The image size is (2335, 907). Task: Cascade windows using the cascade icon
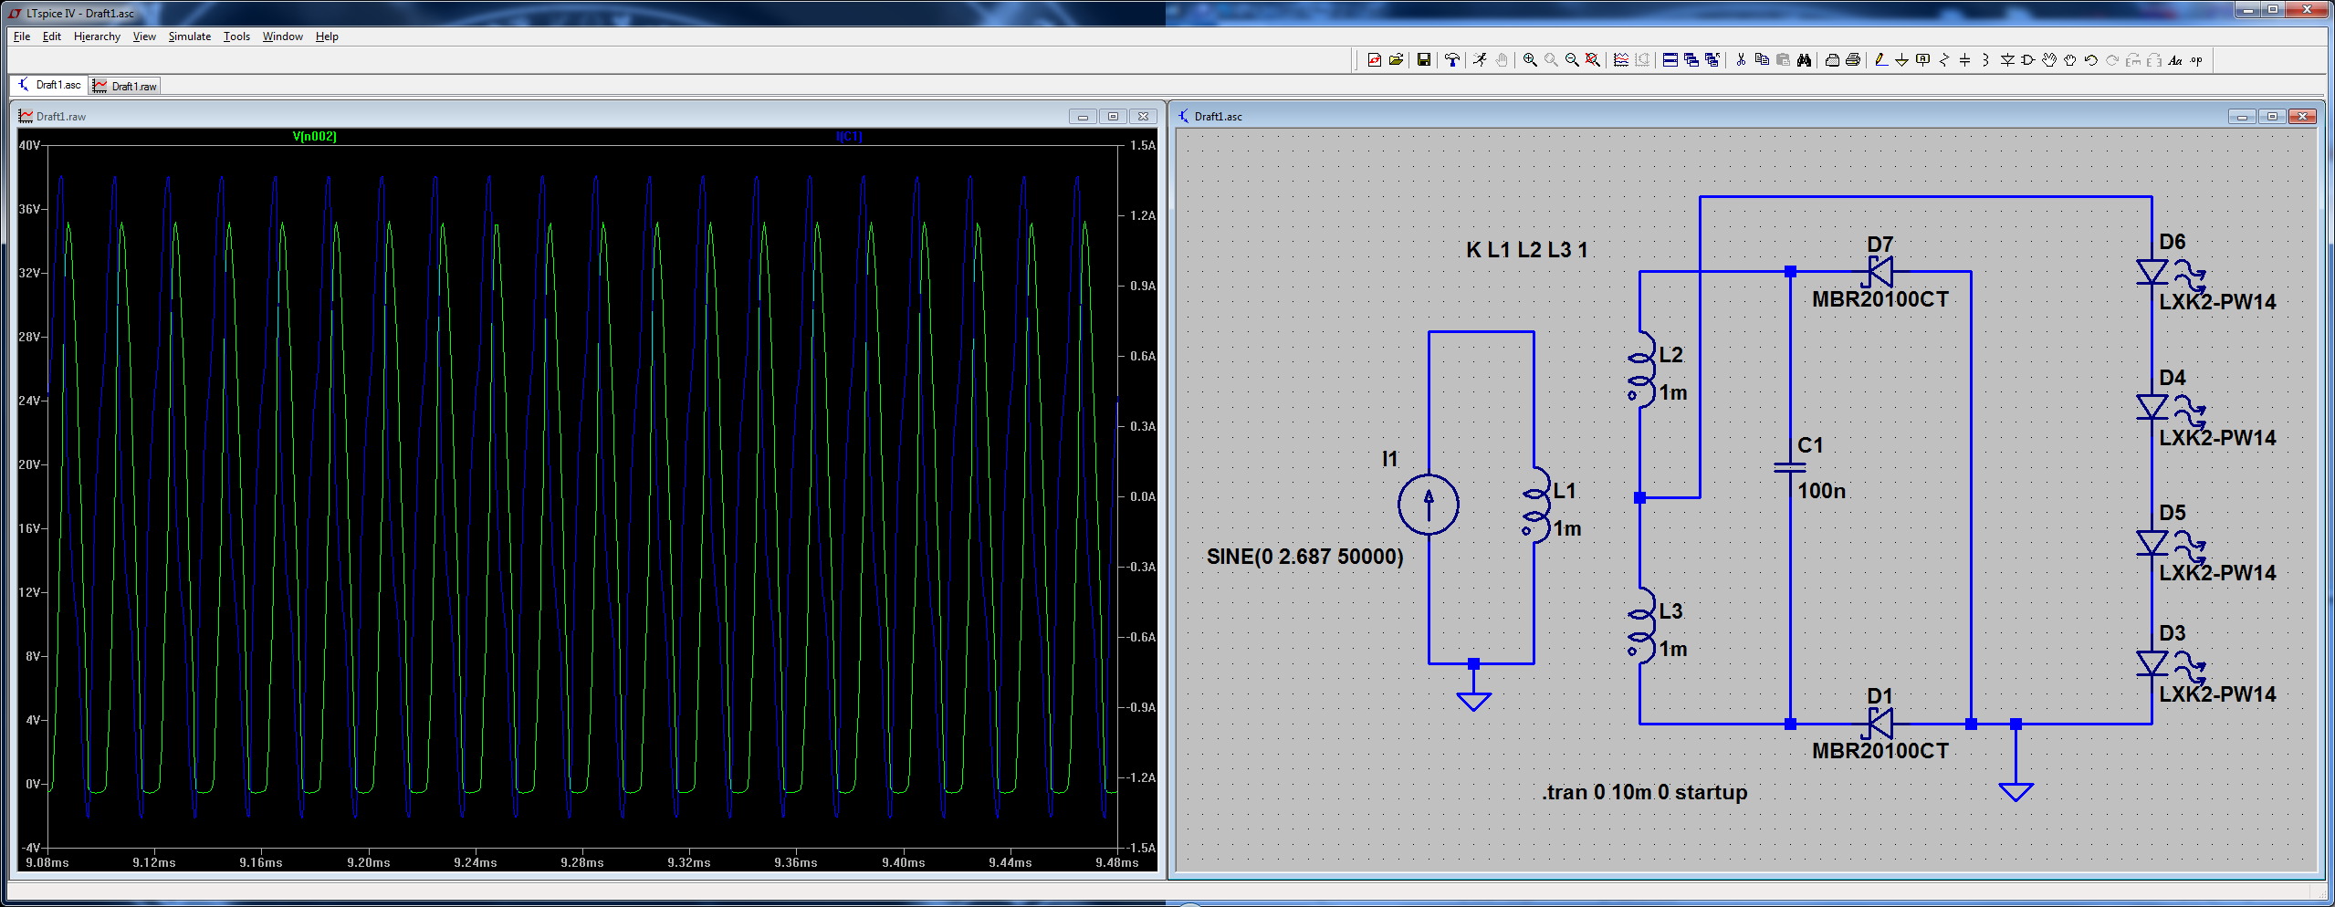pyautogui.click(x=1691, y=60)
